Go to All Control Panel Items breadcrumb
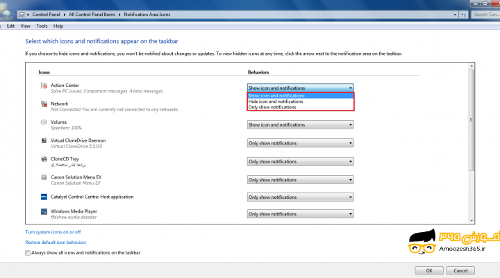Image resolution: width=500 pixels, height=278 pixels. click(92, 15)
